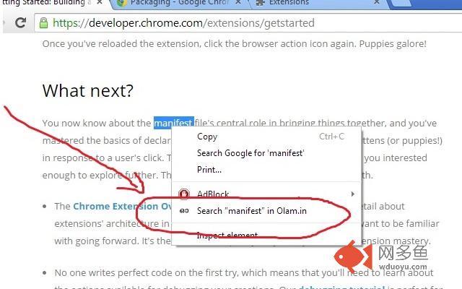The height and width of the screenshot is (289, 462).
Task: Close the Getting Started tab
Action: 100,2
